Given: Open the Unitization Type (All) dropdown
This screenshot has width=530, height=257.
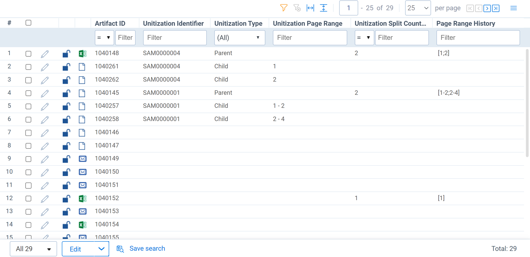Looking at the screenshot, I should [240, 38].
